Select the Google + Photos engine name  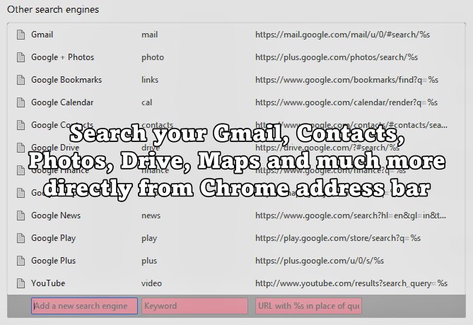click(63, 57)
